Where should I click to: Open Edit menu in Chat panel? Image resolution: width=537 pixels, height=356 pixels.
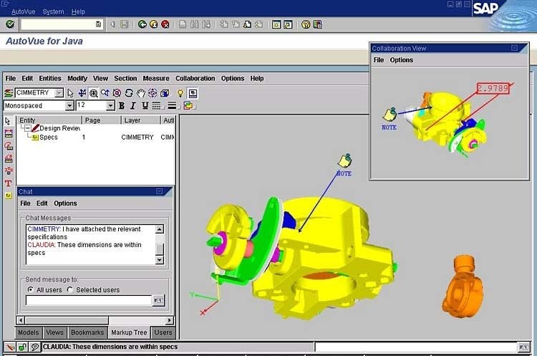42,203
